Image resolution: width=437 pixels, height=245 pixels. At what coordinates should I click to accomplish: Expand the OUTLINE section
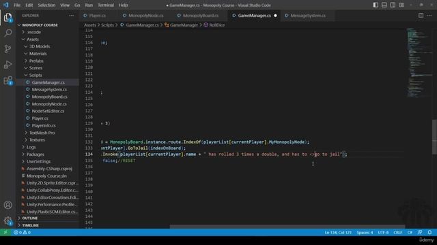[x=30, y=218]
